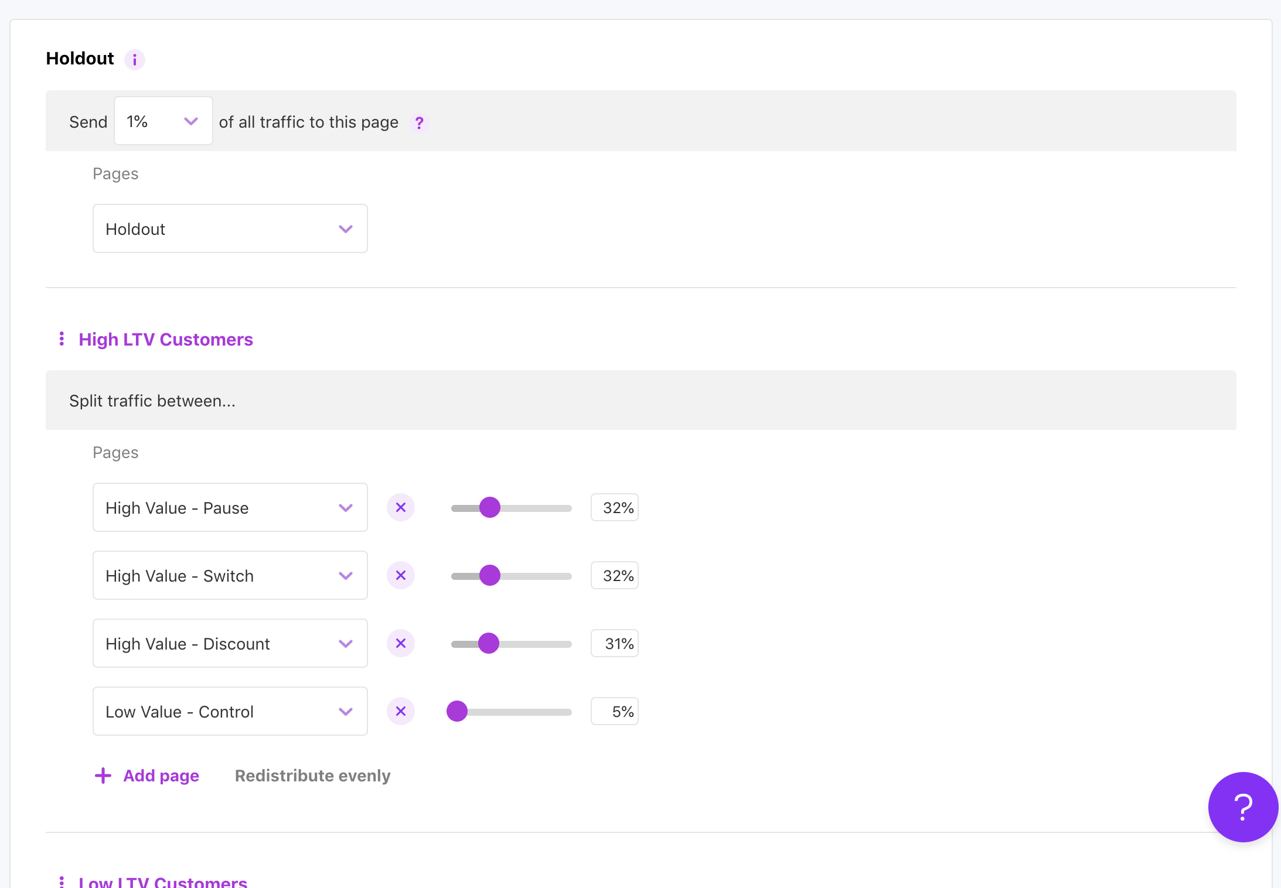
Task: Click Redistribute evenly
Action: (x=312, y=776)
